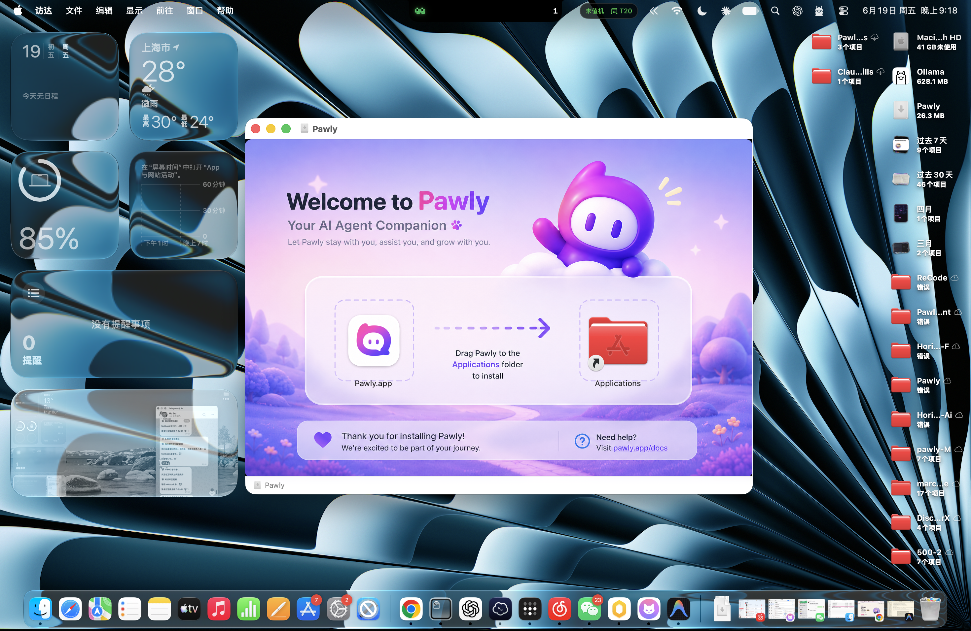This screenshot has width=971, height=631.
Task: Open the 帮助 menu
Action: [225, 11]
